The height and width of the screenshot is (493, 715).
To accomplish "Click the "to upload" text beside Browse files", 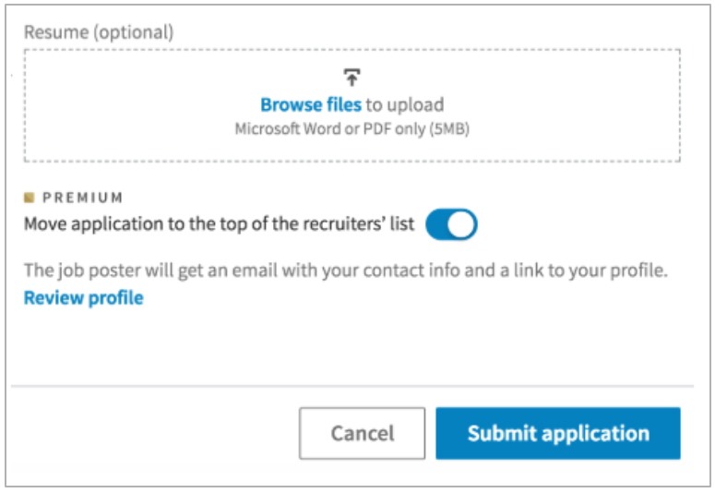I will (x=404, y=105).
